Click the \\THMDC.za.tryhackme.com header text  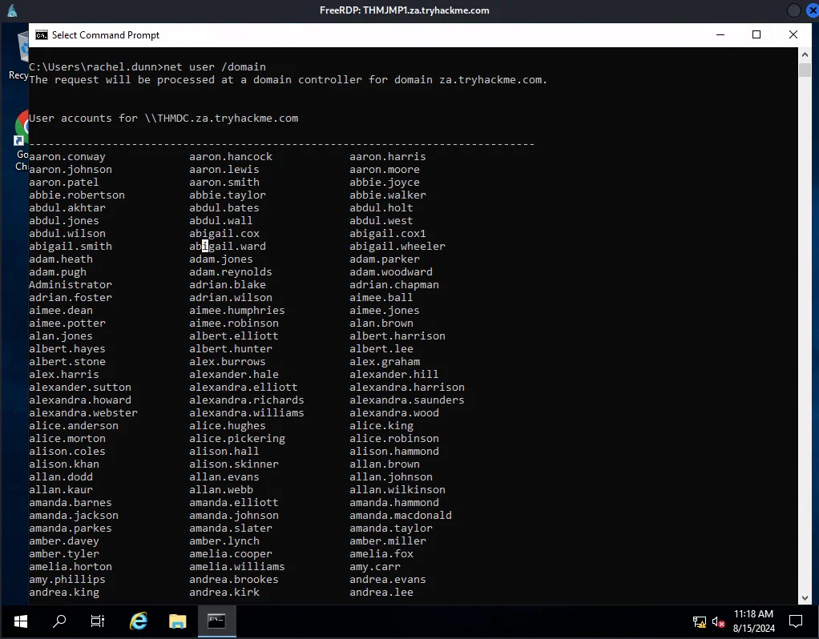(221, 119)
